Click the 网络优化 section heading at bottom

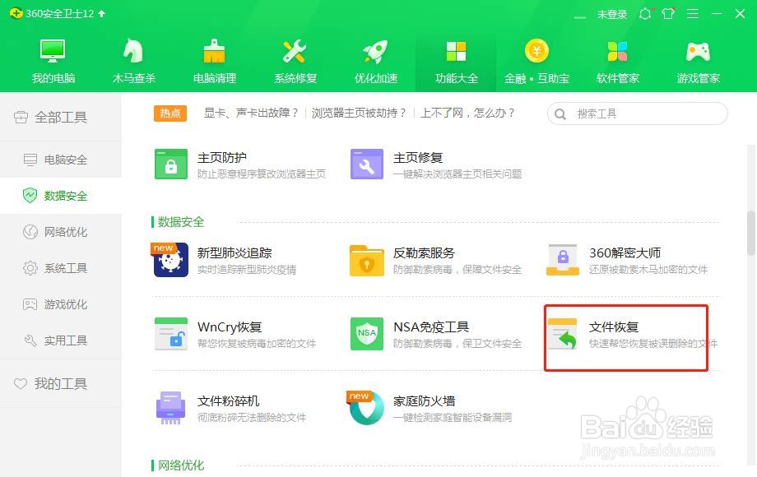pyautogui.click(x=180, y=465)
